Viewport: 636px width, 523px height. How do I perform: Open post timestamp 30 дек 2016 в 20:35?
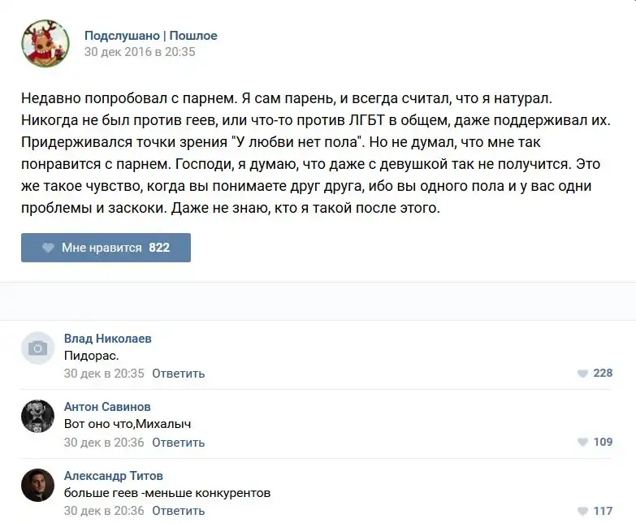click(x=140, y=52)
